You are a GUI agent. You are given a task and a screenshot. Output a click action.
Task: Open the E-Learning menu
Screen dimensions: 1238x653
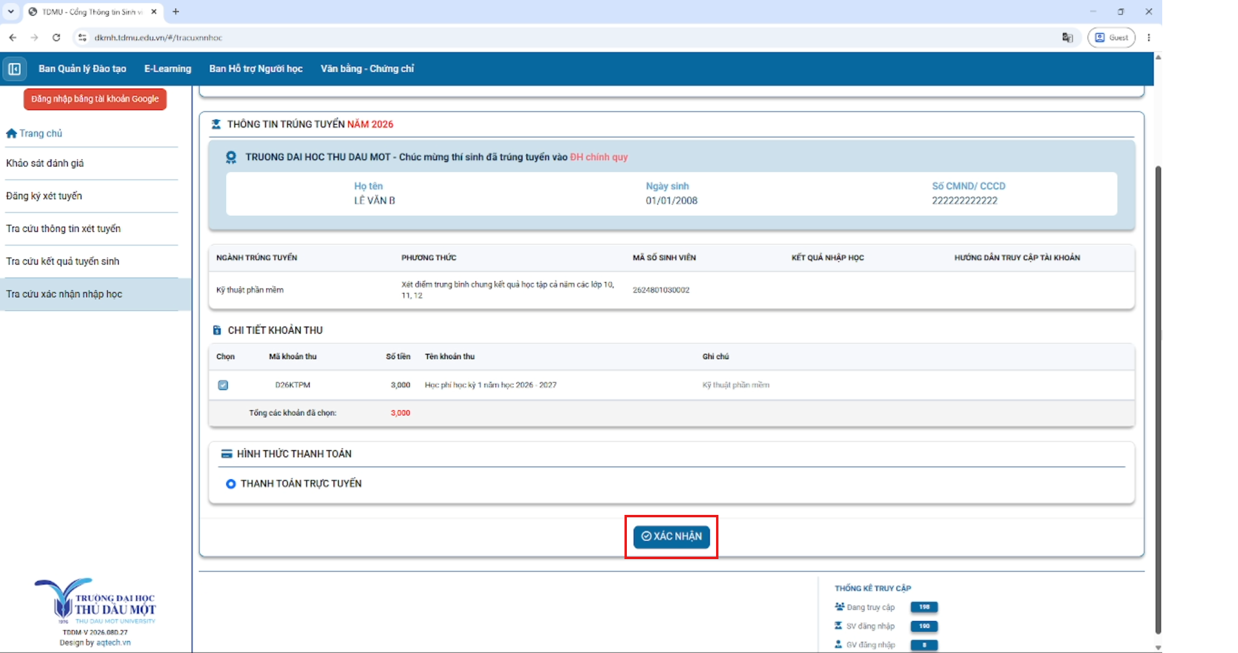coord(167,69)
